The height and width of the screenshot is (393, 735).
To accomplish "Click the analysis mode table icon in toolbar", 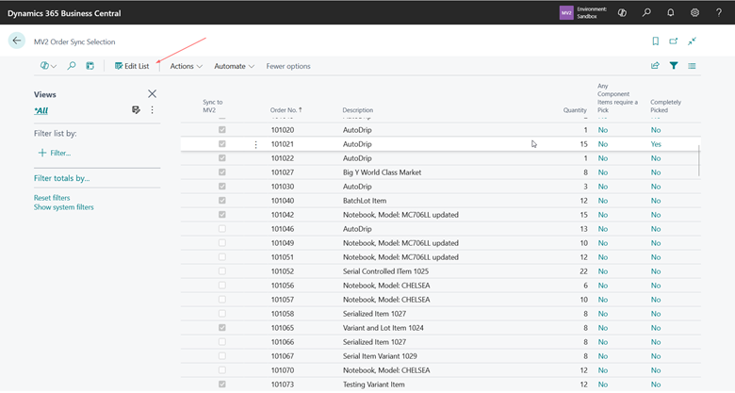I will 90,66.
